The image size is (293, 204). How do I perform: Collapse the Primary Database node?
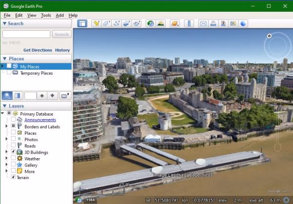tap(2, 113)
